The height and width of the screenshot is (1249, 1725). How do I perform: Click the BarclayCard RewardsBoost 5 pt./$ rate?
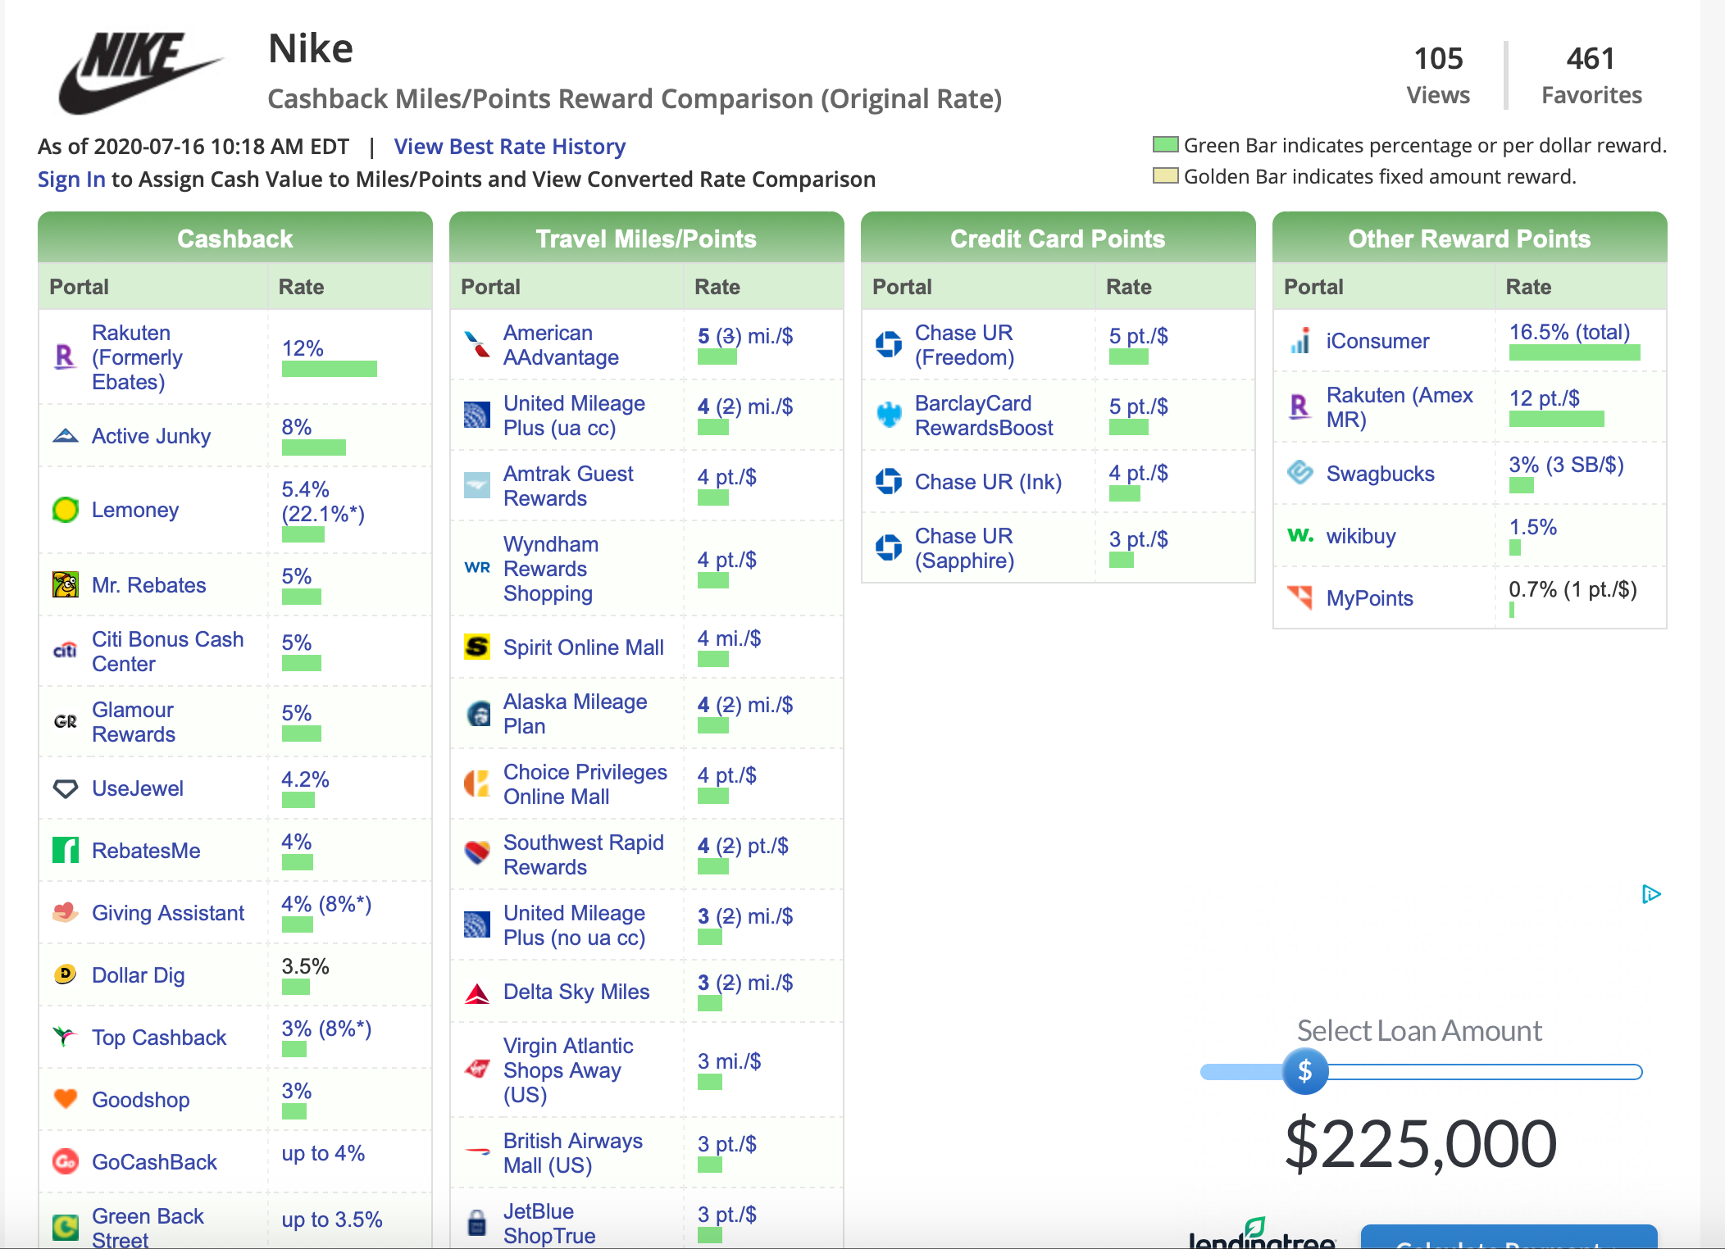(1138, 406)
